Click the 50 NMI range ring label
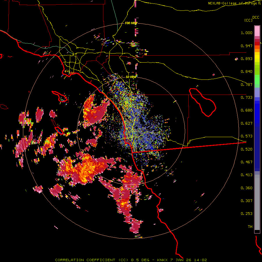Screen dimensions: 262x262 pyautogui.click(x=131, y=77)
